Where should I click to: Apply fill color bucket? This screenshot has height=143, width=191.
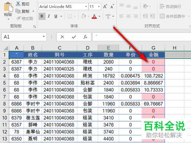tap(84, 16)
